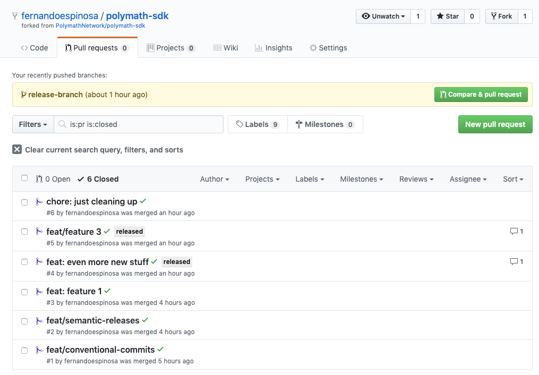539x375 pixels.
Task: Open the PolymathNetwork/polymath-sdk parent repository link
Action: (x=100, y=25)
